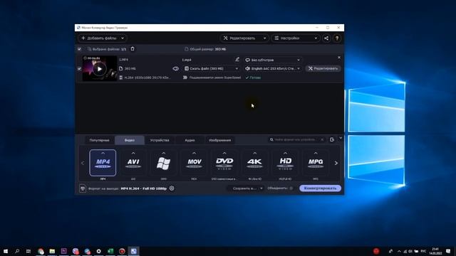Screen dimensions: 456x256
Task: Remove 1.mp4 from the list with X
Action: coord(339,58)
